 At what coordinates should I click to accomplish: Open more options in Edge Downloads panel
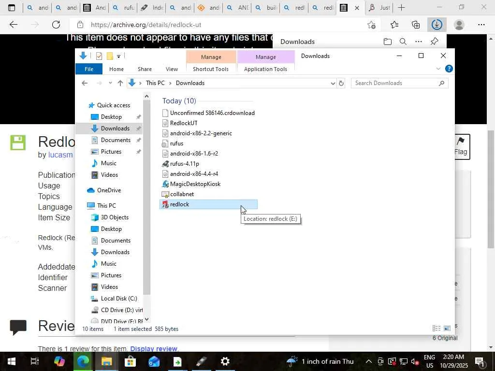(x=419, y=42)
